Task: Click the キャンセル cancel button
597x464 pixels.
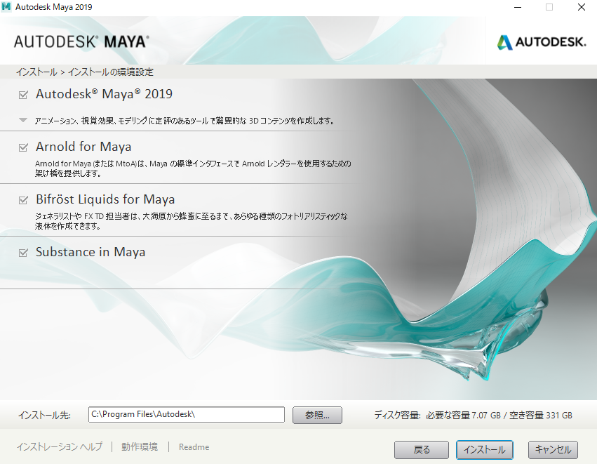Action: [553, 450]
